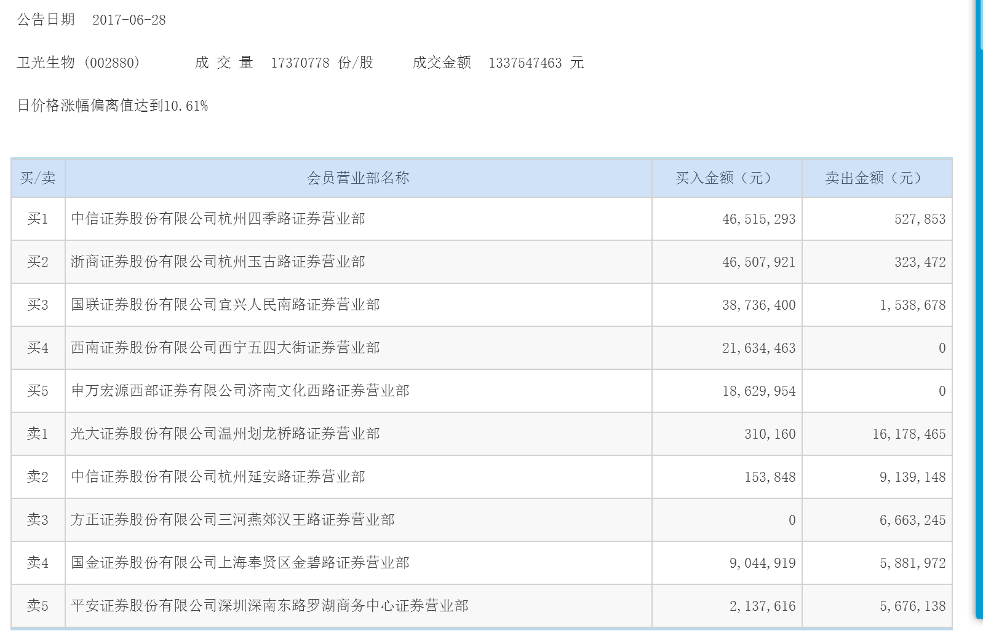This screenshot has height=639, width=983.
Task: Click buy amount 38,736,400
Action: (x=759, y=305)
